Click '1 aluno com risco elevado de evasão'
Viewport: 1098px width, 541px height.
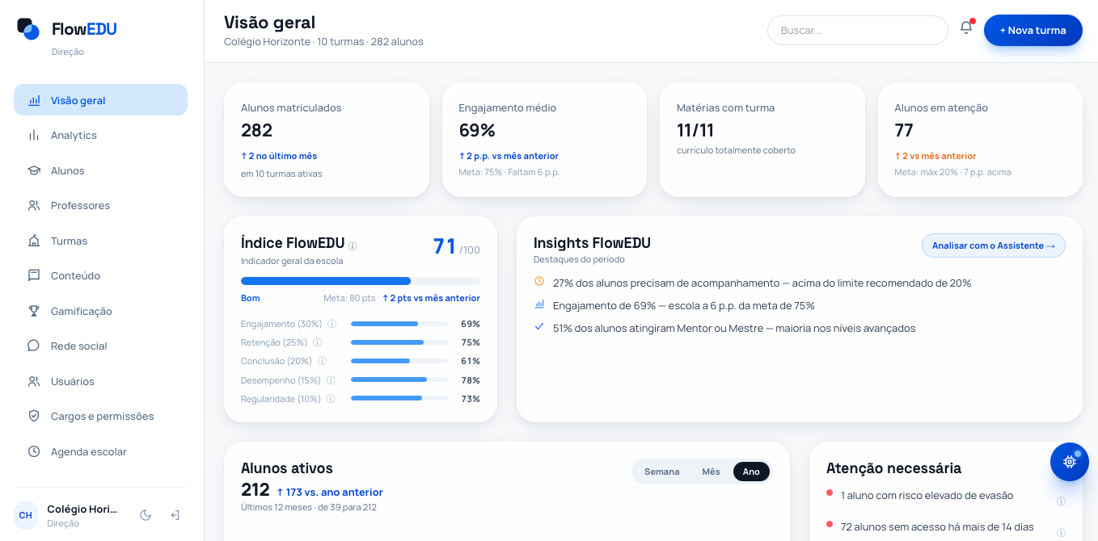[927, 496]
